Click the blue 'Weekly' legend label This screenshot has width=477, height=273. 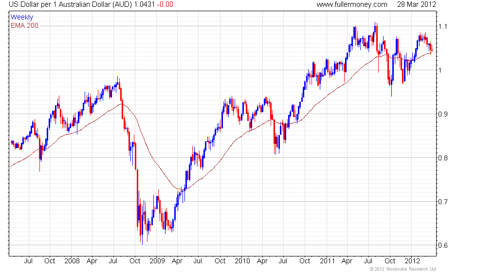[x=21, y=18]
